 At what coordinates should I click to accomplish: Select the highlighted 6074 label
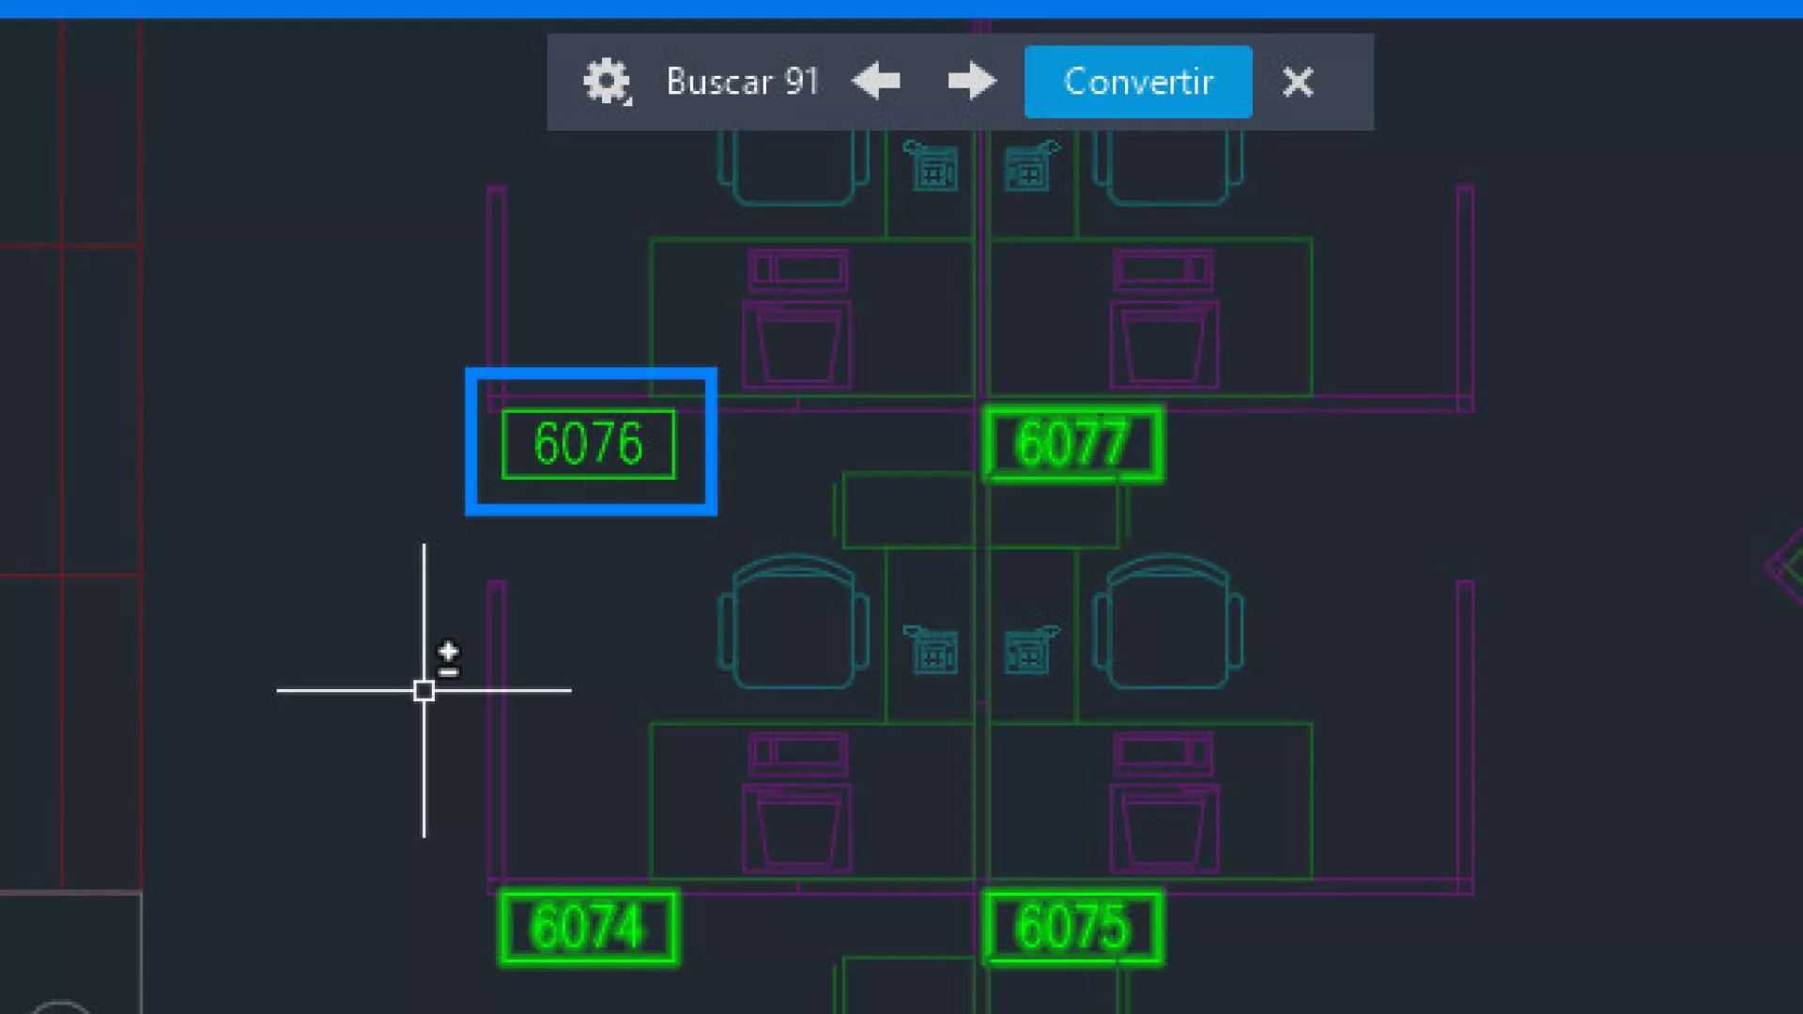point(589,928)
